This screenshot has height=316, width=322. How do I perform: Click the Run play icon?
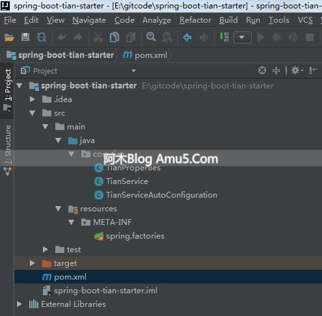tap(261, 37)
